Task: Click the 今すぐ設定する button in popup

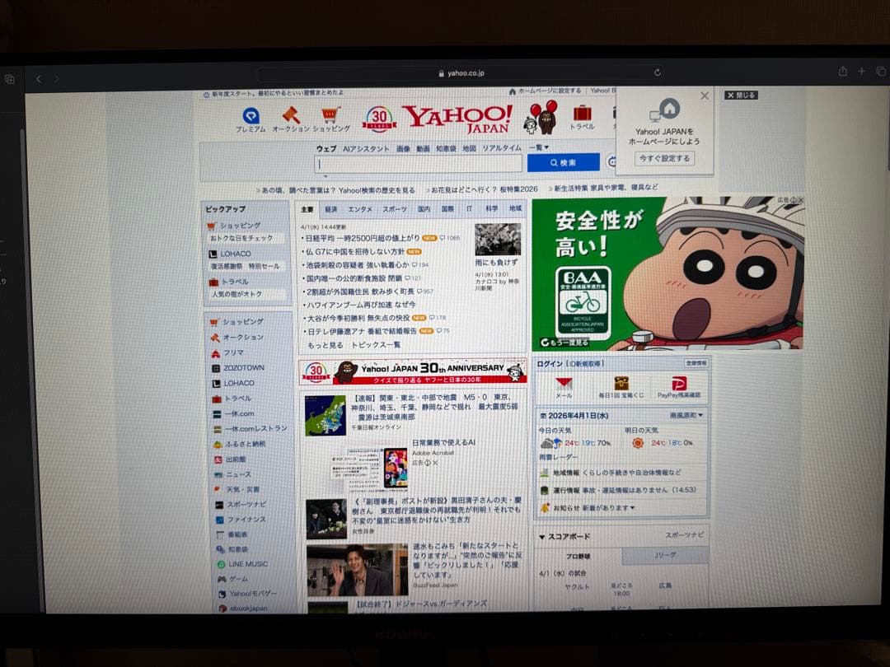Action: (665, 158)
